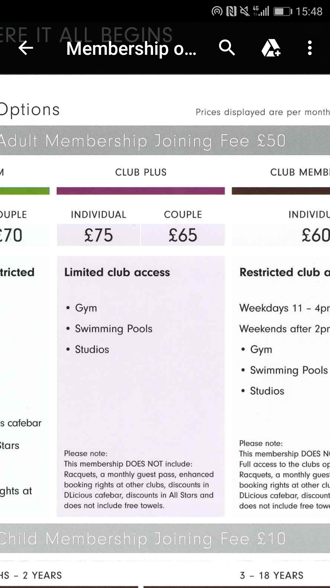Image resolution: width=330 pixels, height=588 pixels.
Task: Tap the green membership color bar
Action: (25, 191)
